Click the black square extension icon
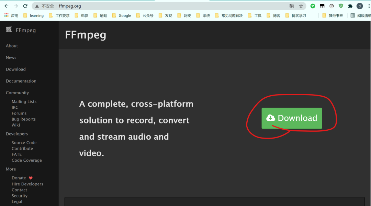This screenshot has height=206, width=371. point(322,6)
